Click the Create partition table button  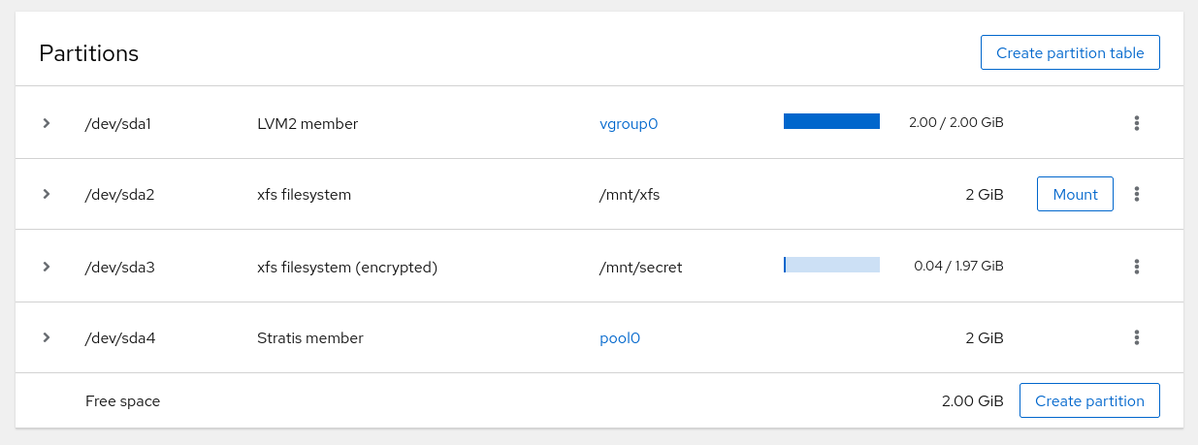click(x=1070, y=53)
